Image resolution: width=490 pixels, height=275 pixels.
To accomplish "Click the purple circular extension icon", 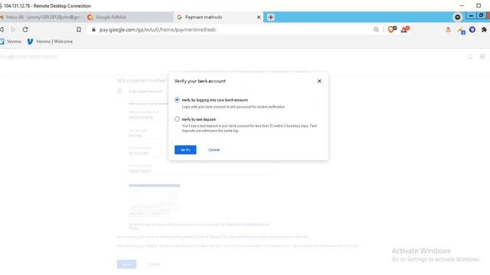I will click(x=472, y=30).
